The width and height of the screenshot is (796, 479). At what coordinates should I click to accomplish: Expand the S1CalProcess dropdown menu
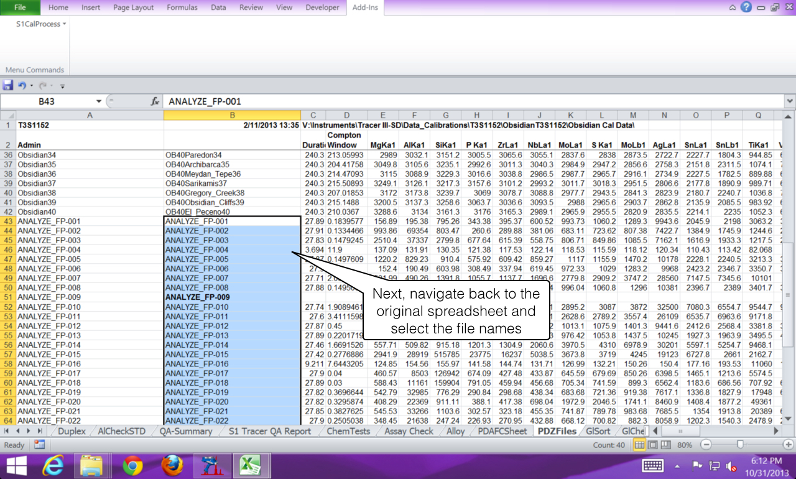click(41, 24)
